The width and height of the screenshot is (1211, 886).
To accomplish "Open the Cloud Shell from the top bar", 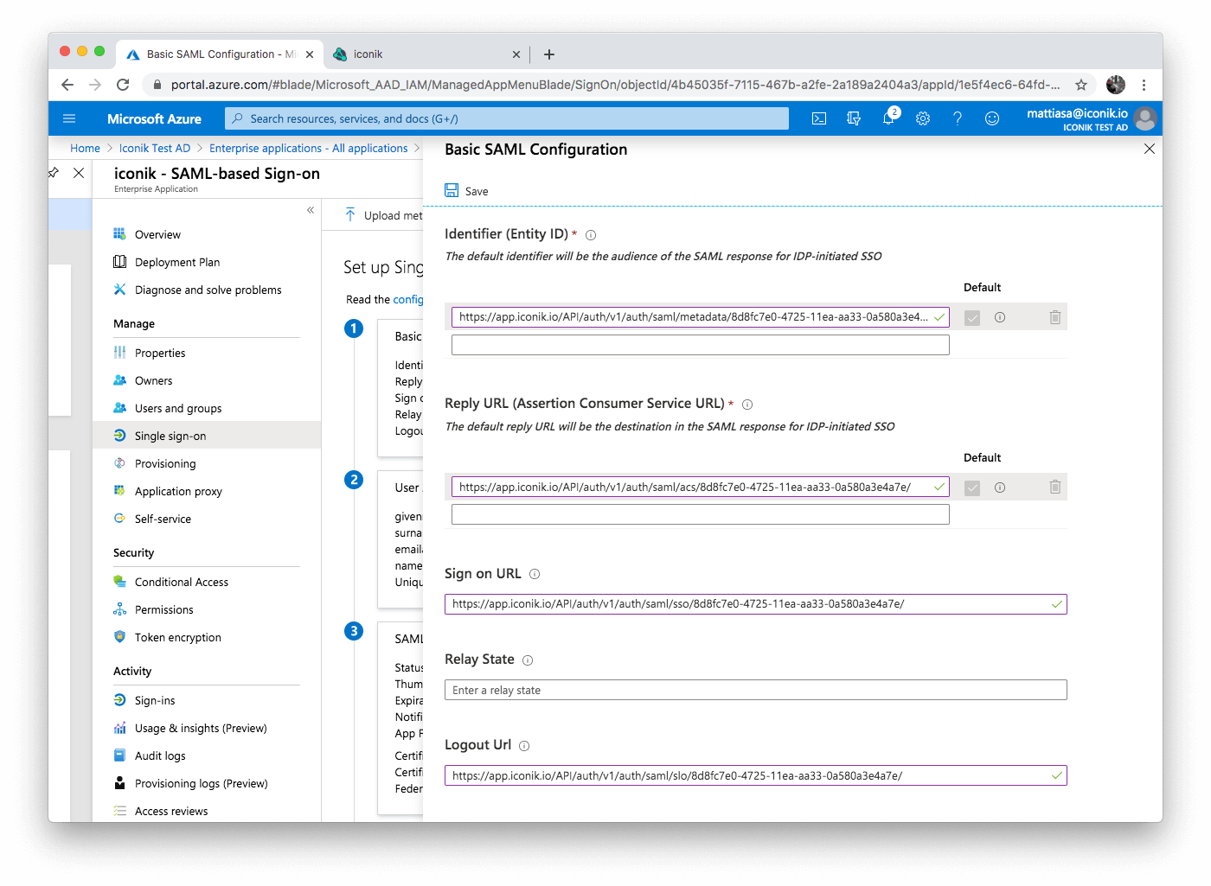I will (818, 118).
